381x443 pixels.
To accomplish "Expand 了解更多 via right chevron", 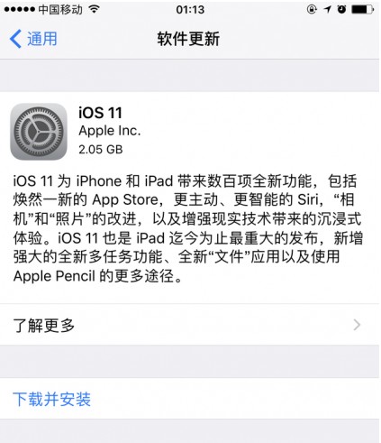I will click(x=357, y=325).
